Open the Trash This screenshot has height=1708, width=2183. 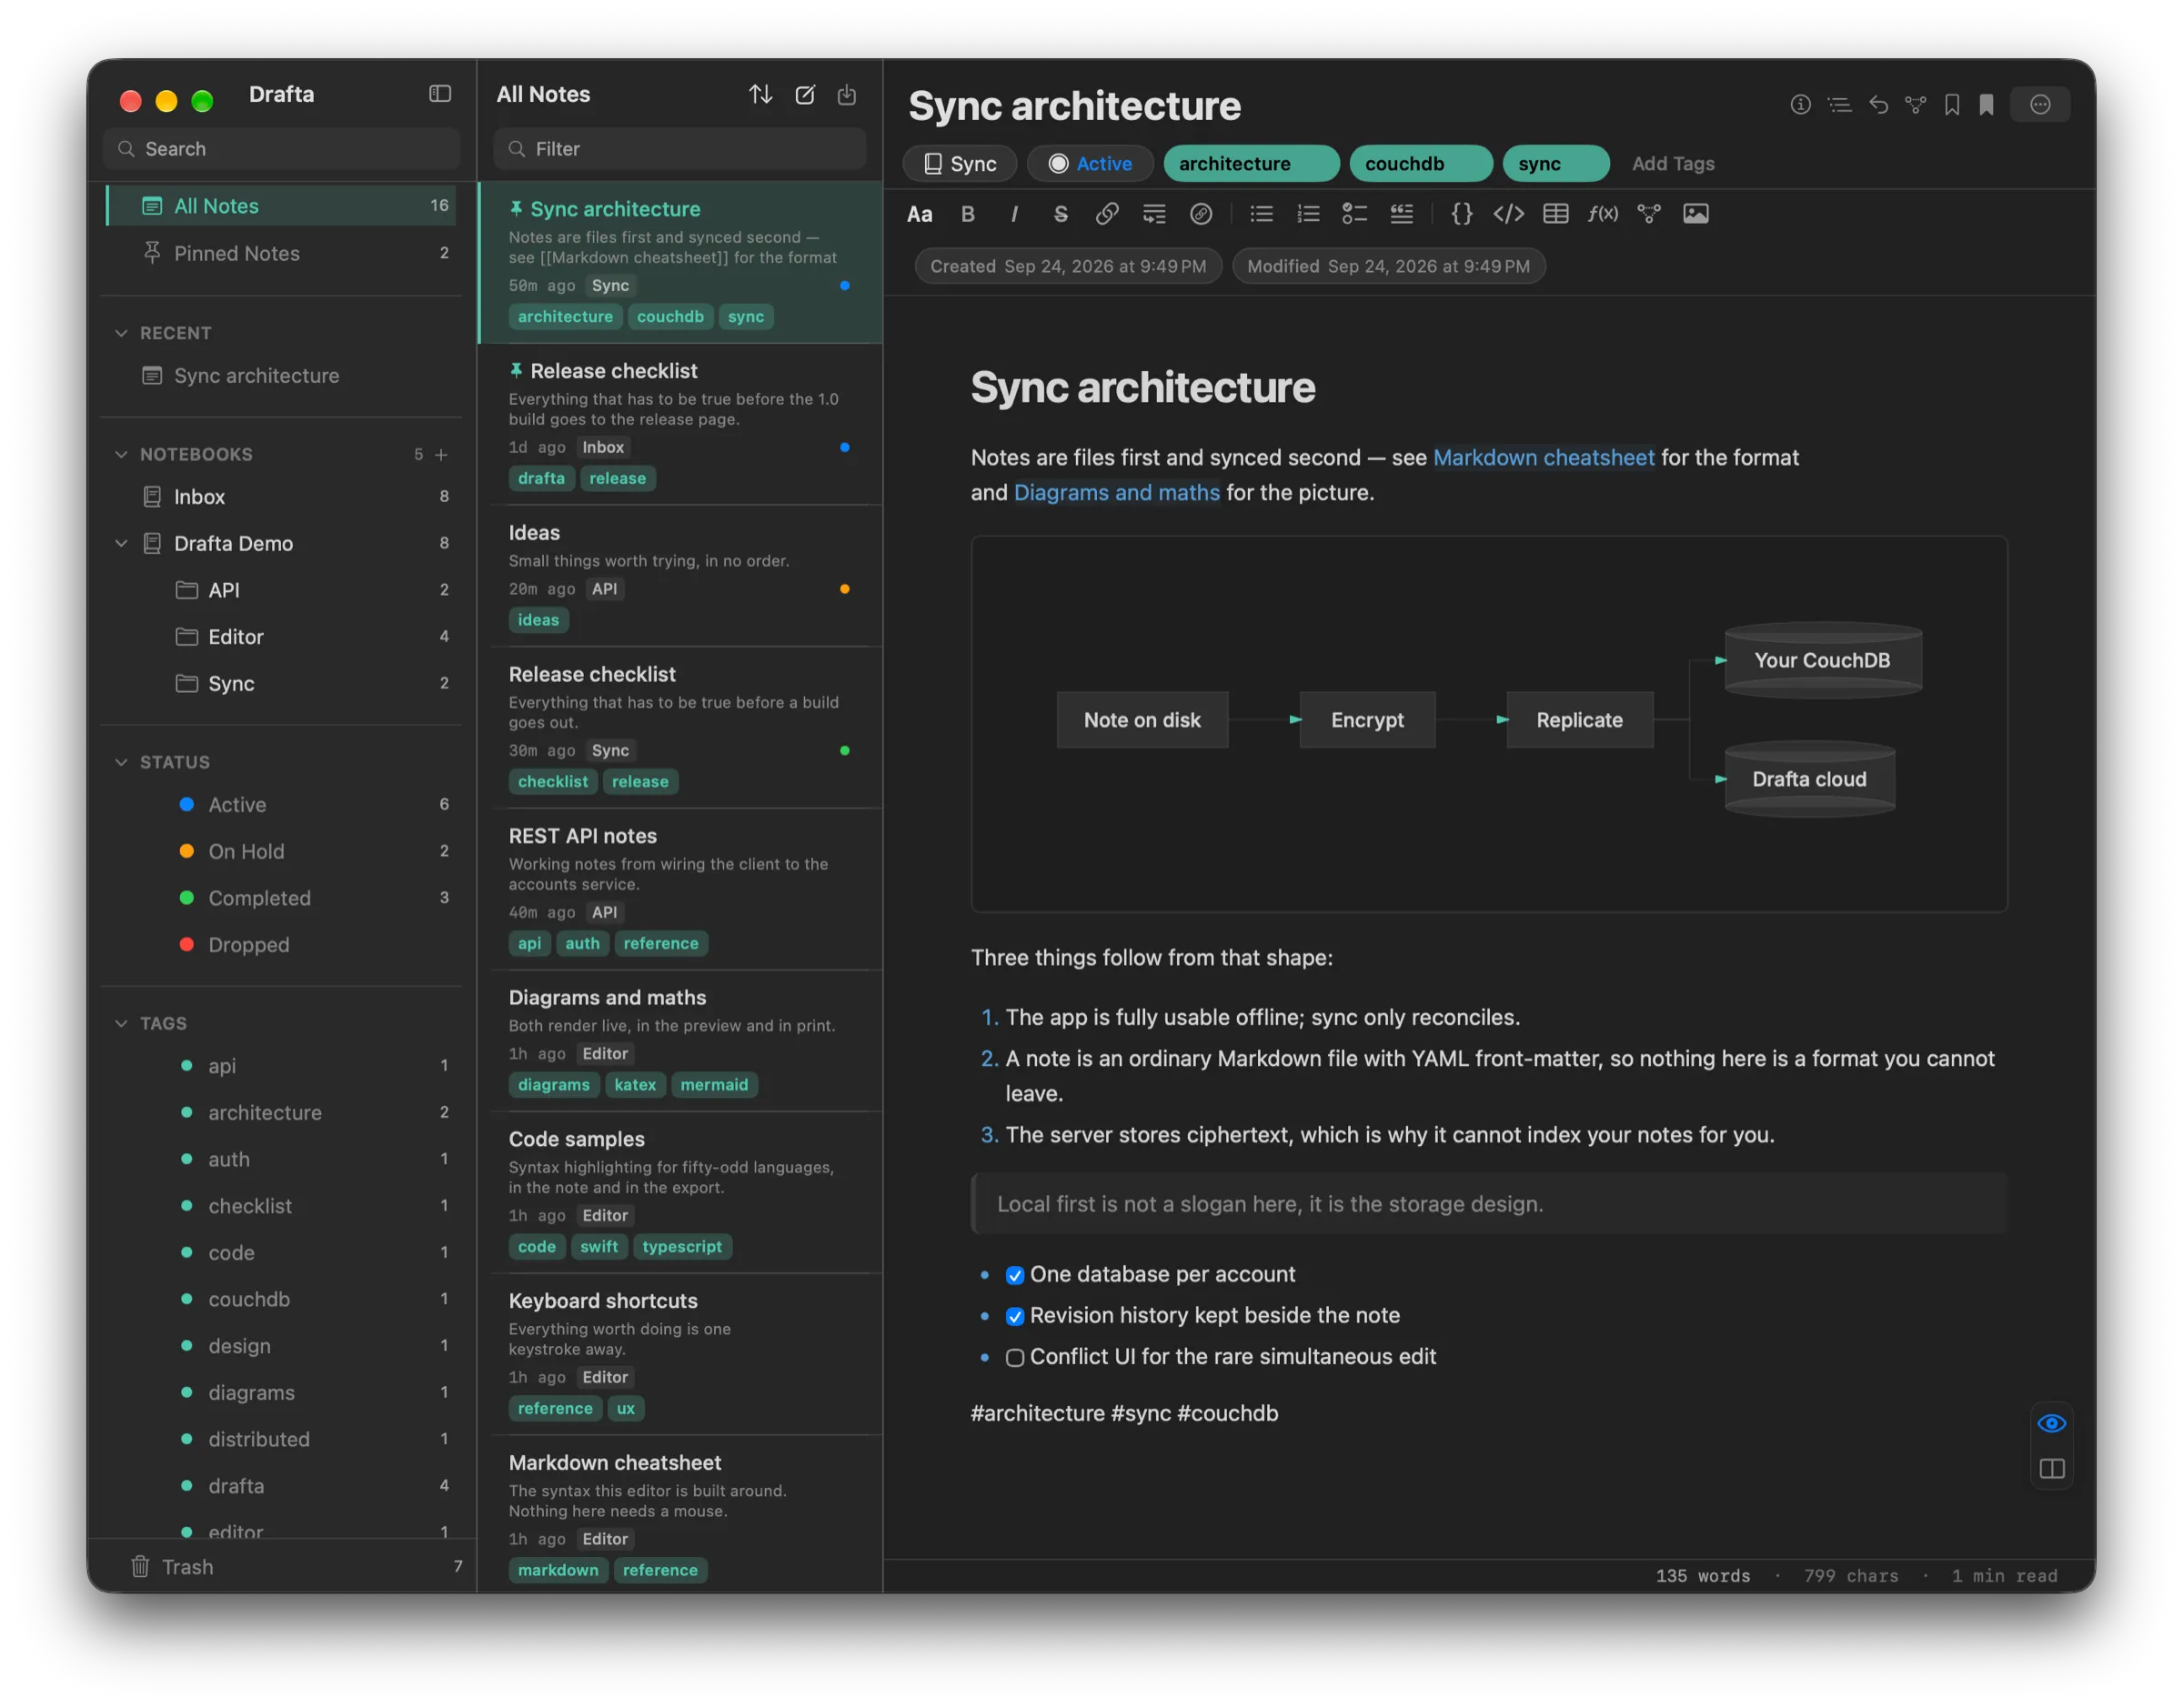point(281,1567)
